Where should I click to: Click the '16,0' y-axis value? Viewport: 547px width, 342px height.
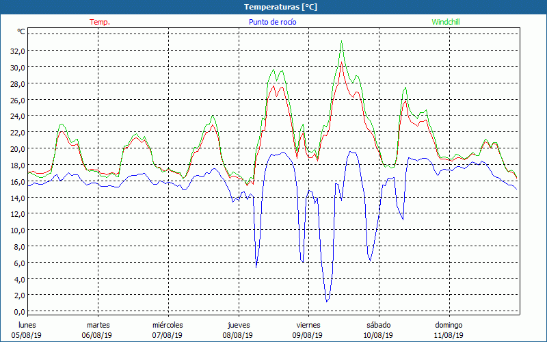click(18, 181)
